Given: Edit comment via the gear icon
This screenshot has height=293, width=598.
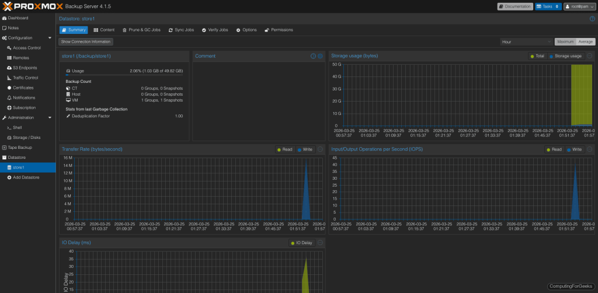Looking at the screenshot, I should pos(321,56).
